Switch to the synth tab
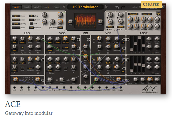Viewport: 172px width, 119px height. tap(16, 7)
